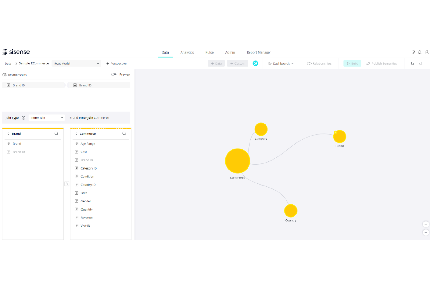Screen dimensions: 430x287
Task: Open the Pulse menu item
Action: (x=209, y=52)
